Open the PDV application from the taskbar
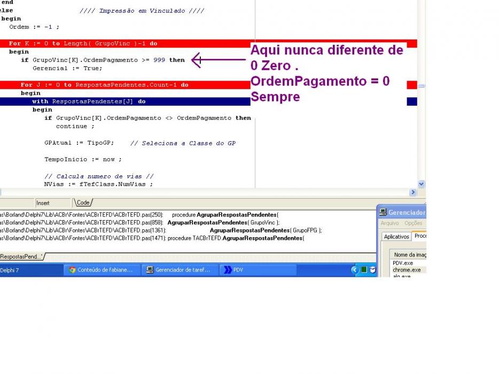 click(258, 270)
